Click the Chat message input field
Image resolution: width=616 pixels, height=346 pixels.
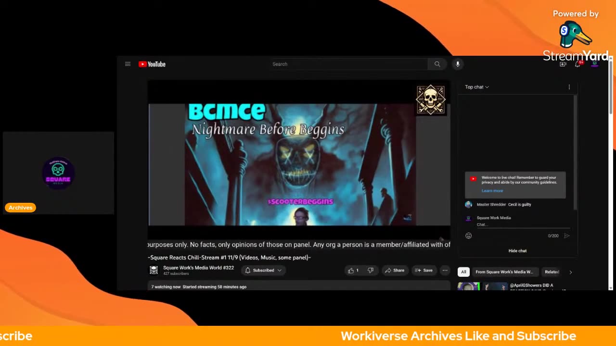coord(523,224)
